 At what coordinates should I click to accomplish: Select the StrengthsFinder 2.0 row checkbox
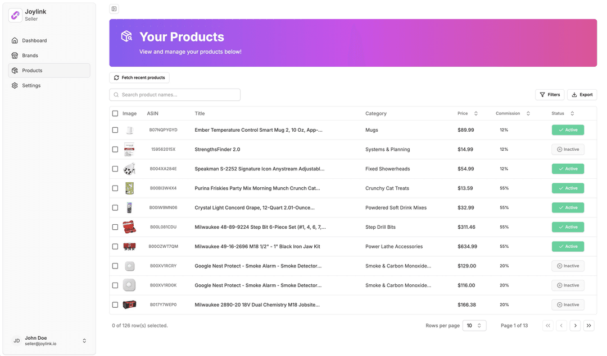115,150
